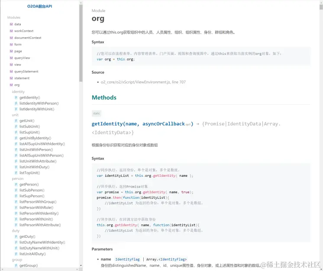Open the view module

point(18,65)
